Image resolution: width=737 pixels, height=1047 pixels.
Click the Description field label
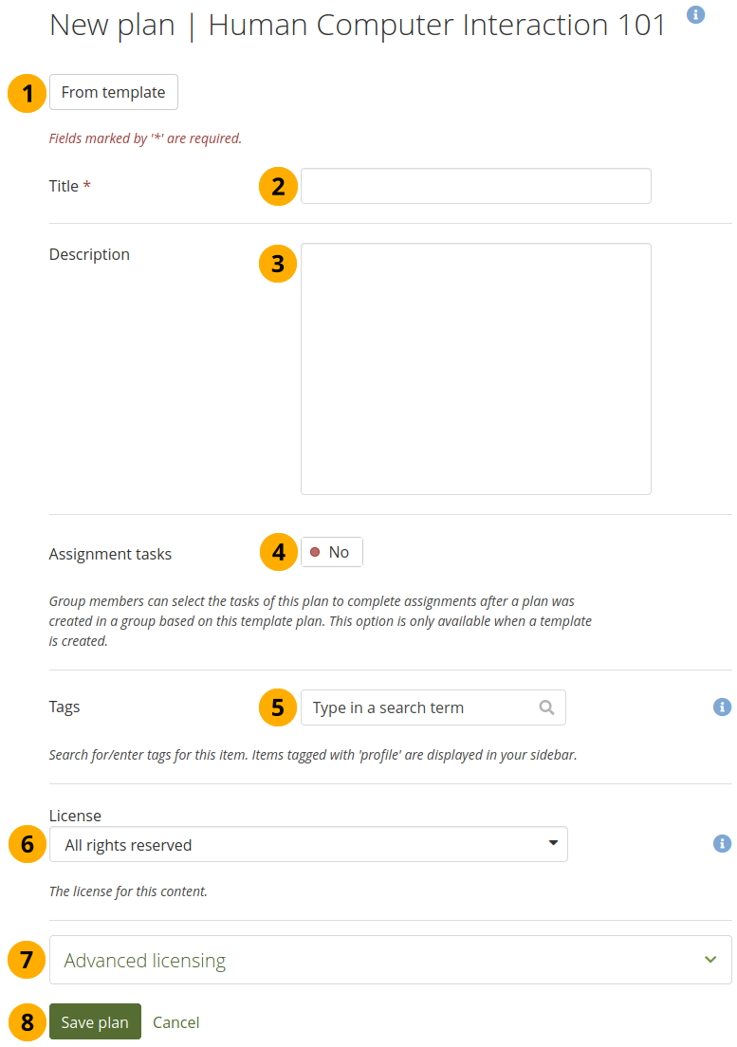point(89,254)
